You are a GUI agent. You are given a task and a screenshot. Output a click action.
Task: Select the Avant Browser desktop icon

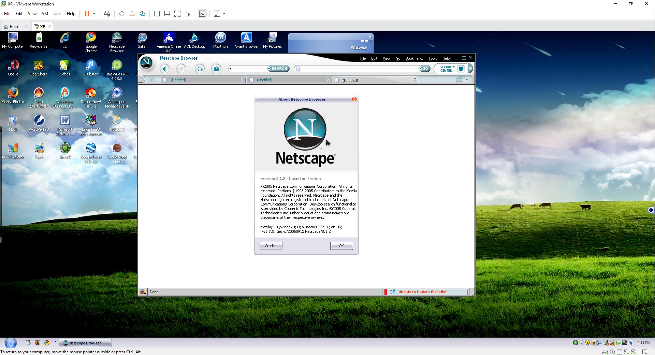246,41
